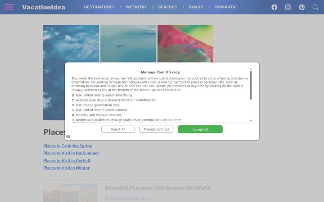324x202 pixels.
Task: Click 'Use limited data to select content' text
Action: 101,110
